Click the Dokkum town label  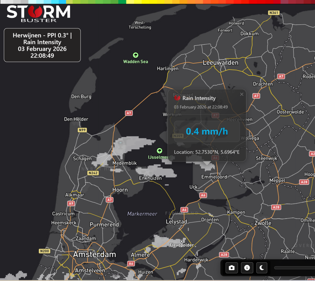coord(249,34)
